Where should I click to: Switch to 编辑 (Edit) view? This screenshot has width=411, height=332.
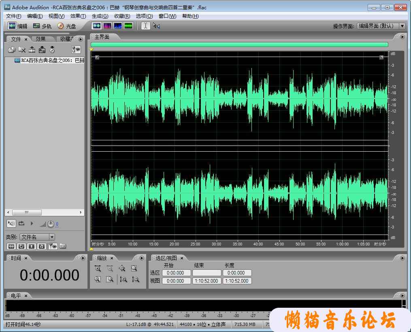(18, 26)
